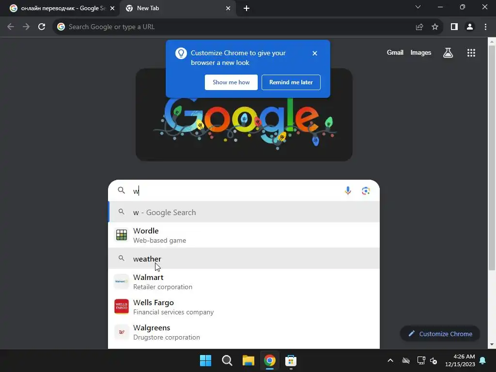The image size is (496, 372).
Task: Choose the weather suggestion
Action: 244,259
